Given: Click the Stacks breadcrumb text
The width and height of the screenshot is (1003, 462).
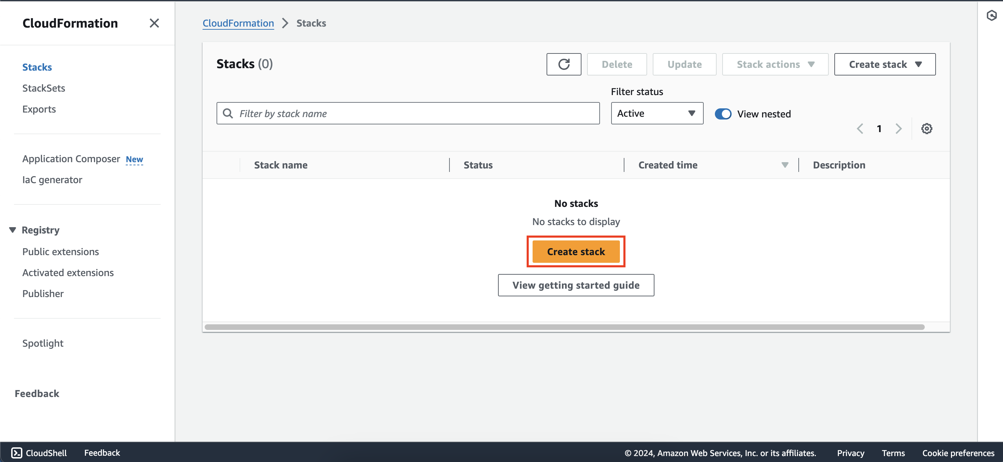Looking at the screenshot, I should click(311, 23).
